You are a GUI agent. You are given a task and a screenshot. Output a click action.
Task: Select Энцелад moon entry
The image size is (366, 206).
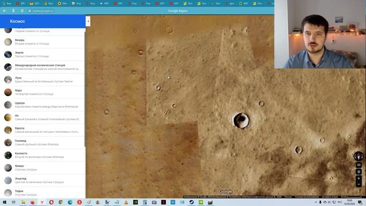point(42,180)
